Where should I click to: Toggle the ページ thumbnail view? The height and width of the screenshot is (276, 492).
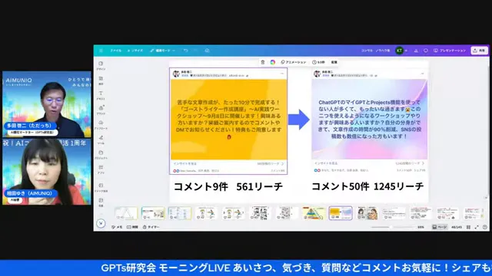click(x=440, y=227)
